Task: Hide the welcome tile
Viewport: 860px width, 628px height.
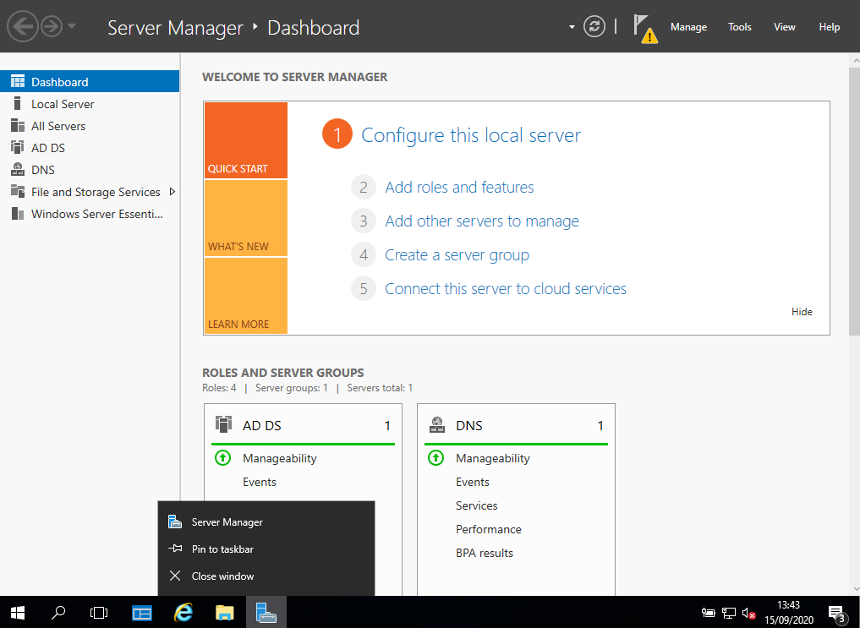Action: pyautogui.click(x=802, y=312)
